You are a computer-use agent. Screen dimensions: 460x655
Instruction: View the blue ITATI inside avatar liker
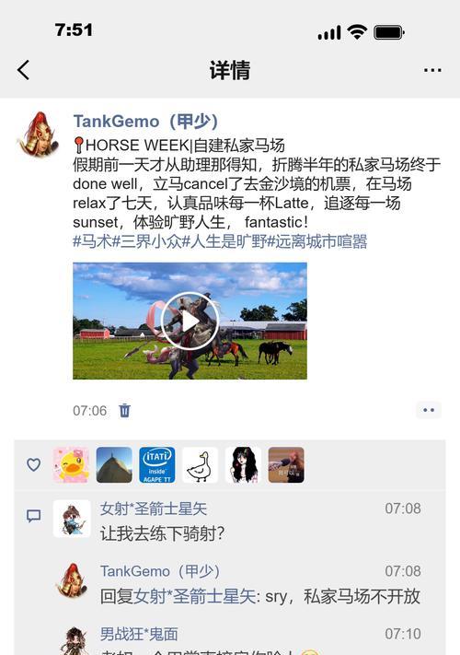[x=157, y=465]
